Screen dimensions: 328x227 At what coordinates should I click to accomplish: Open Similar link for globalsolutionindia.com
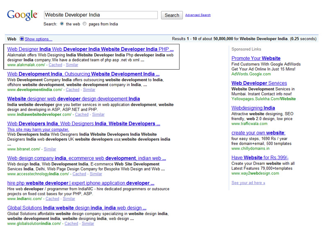click(88, 223)
